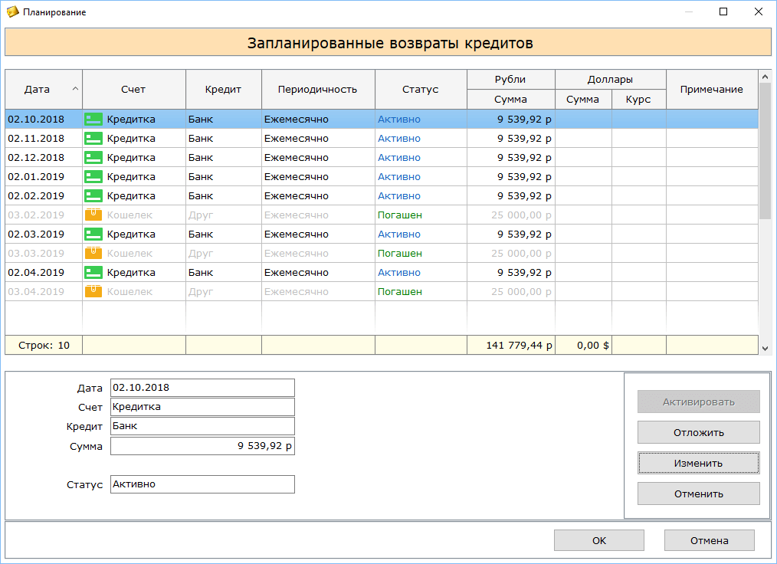
Task: Select the row dated 02.01.2019
Action: pos(382,176)
